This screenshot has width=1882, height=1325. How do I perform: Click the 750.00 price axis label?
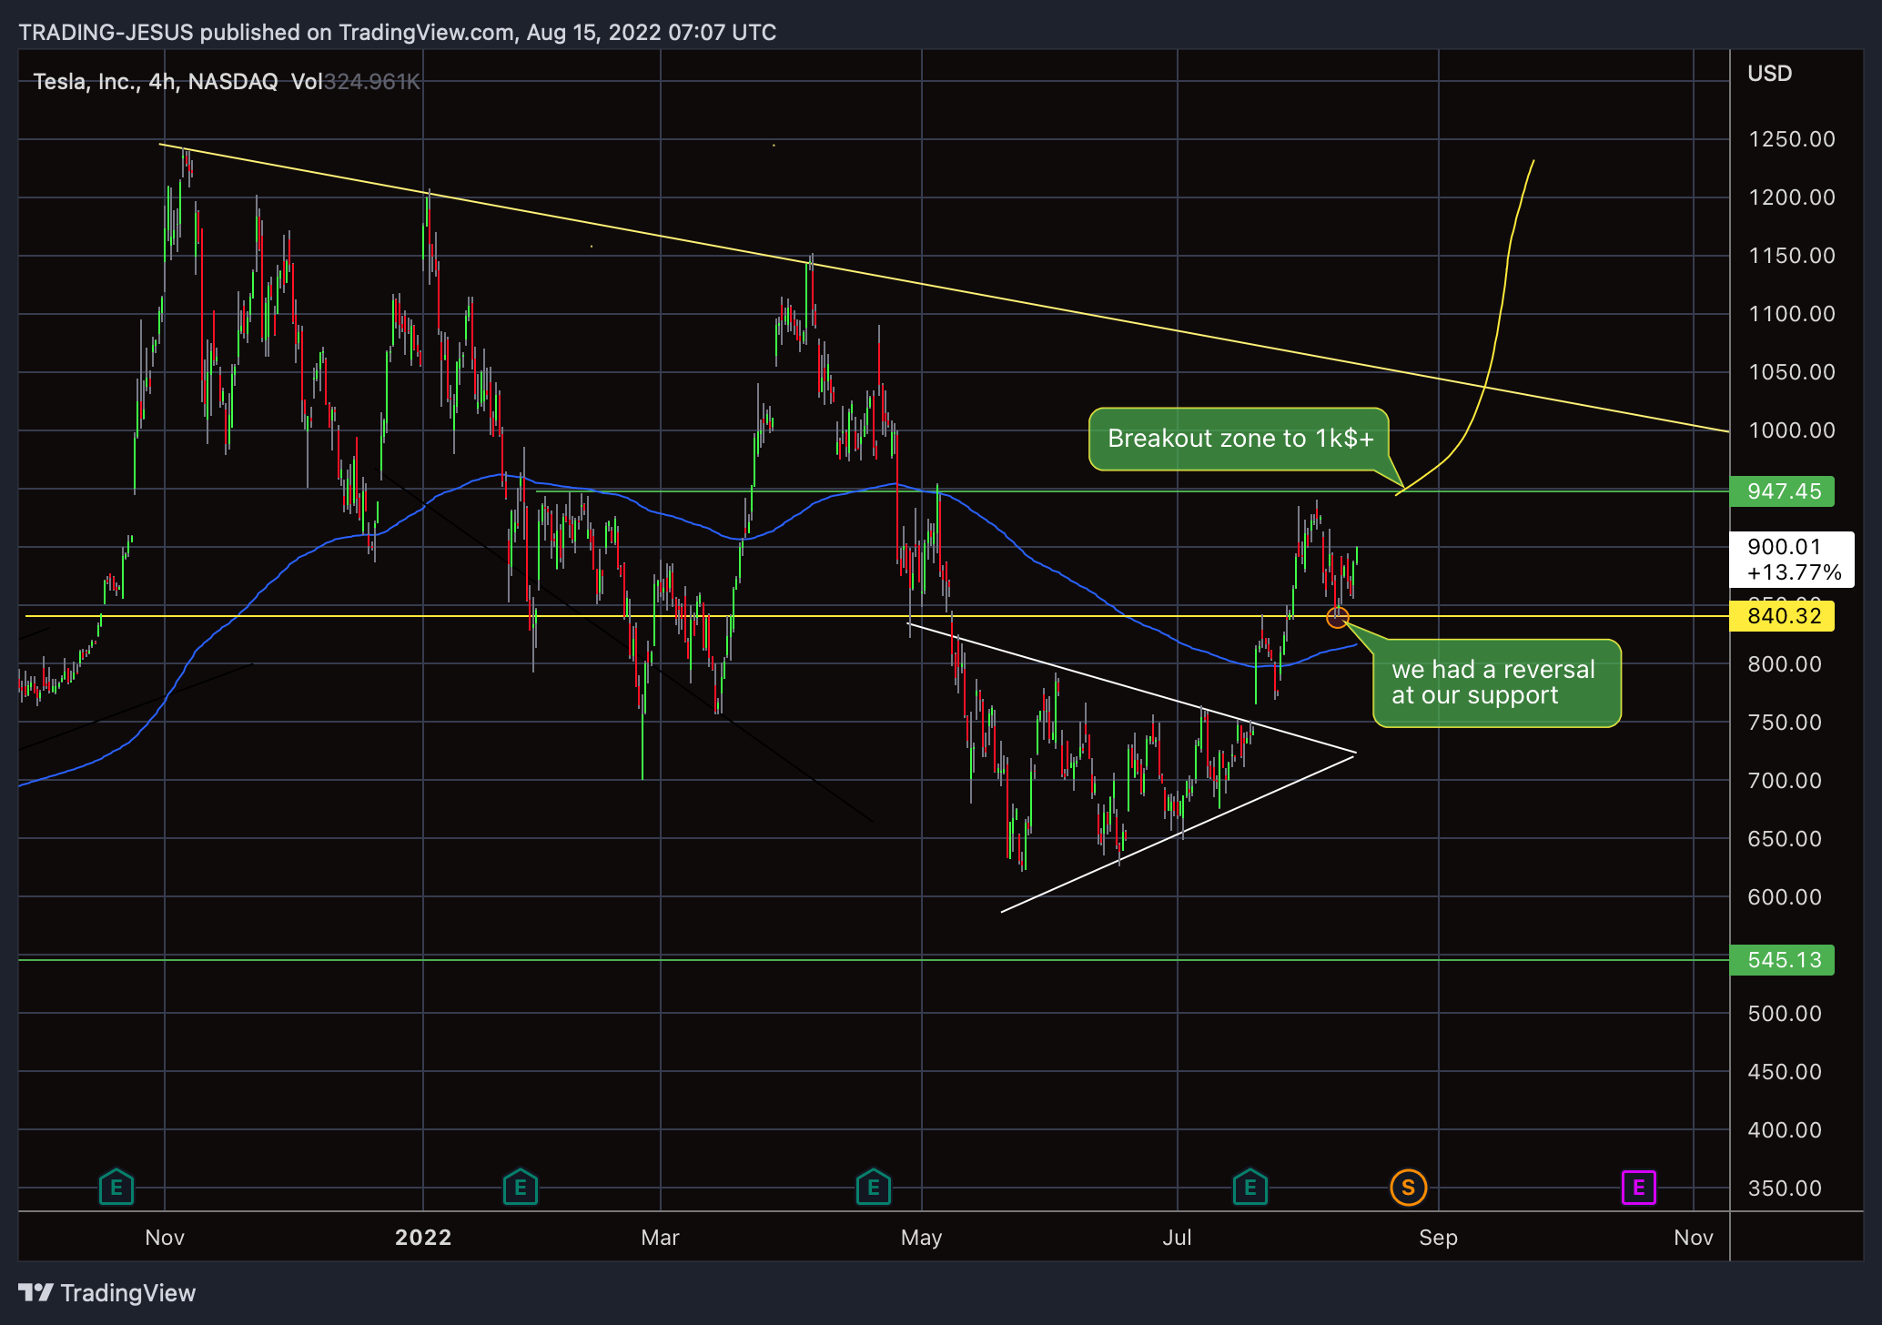[1785, 723]
